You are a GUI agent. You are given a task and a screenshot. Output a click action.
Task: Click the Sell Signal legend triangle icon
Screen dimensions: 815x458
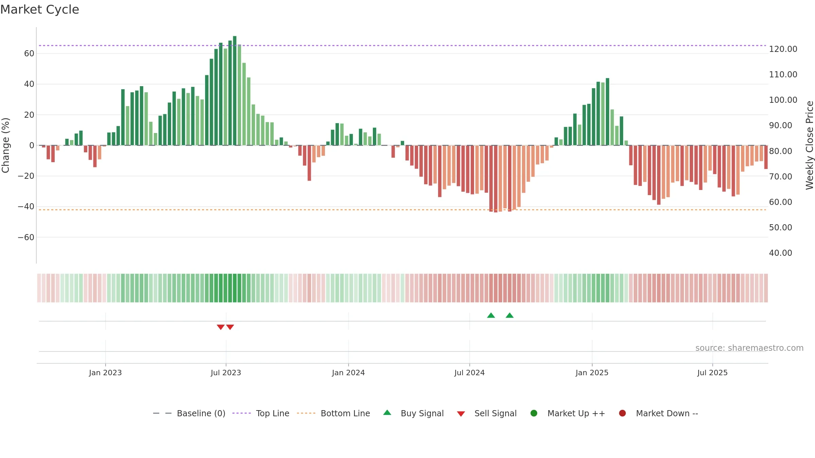pos(461,414)
